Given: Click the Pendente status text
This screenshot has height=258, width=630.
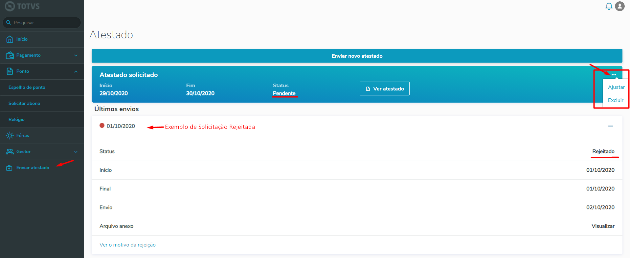Looking at the screenshot, I should coord(284,93).
